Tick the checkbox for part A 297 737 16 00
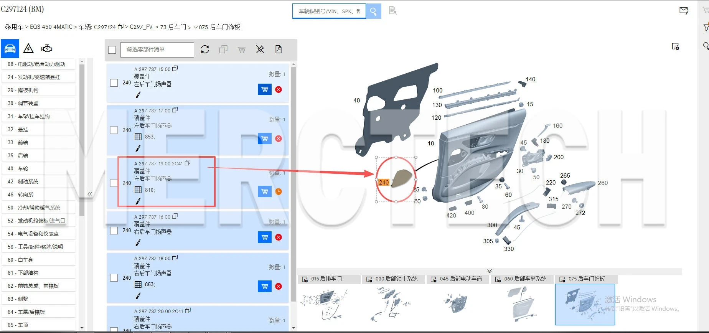Image resolution: width=709 pixels, height=333 pixels. coord(114,231)
